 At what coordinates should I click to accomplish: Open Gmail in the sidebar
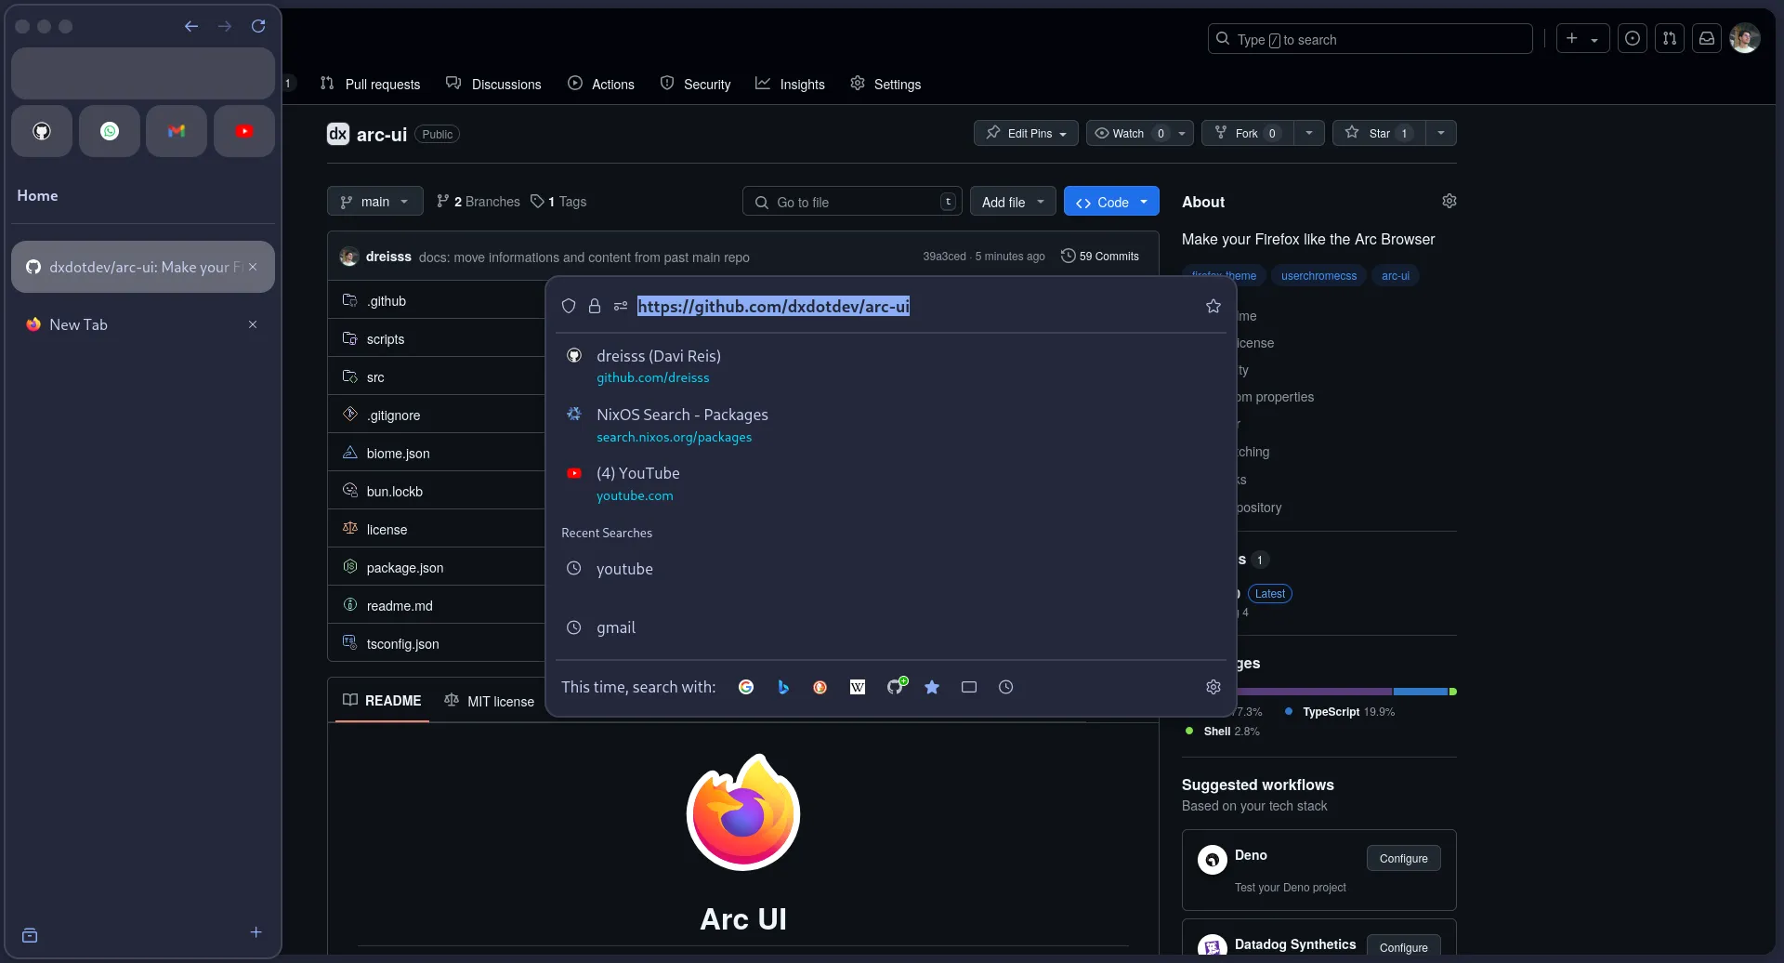pos(176,130)
